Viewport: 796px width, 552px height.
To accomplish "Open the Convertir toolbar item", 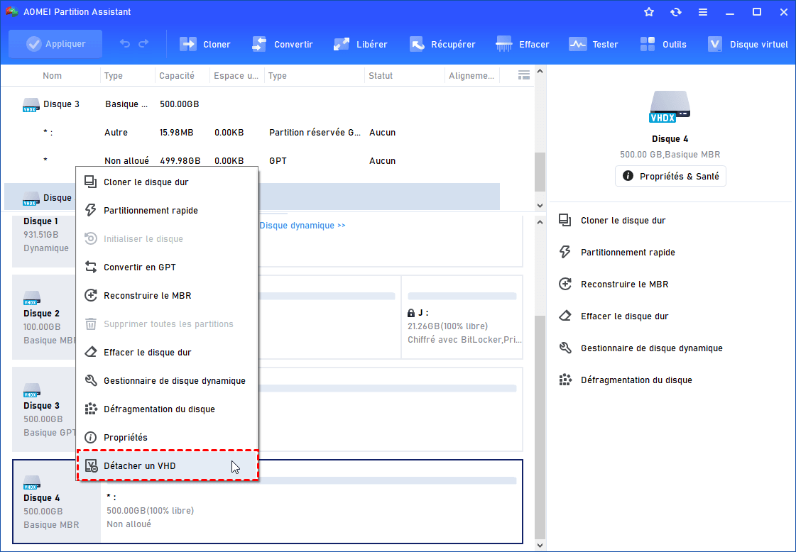I will (282, 45).
